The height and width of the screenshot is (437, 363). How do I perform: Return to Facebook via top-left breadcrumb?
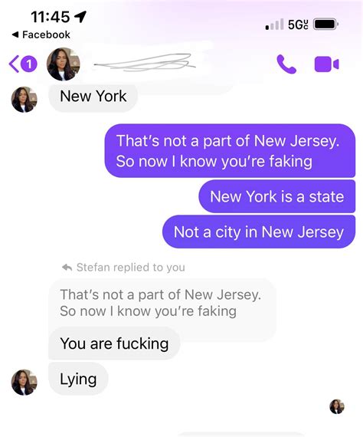(x=41, y=34)
